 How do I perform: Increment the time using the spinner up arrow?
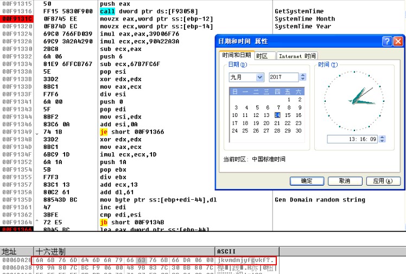tap(382, 137)
